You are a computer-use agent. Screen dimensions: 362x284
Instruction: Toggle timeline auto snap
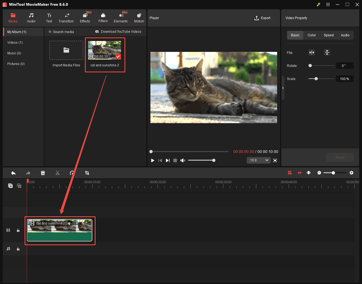(290, 173)
